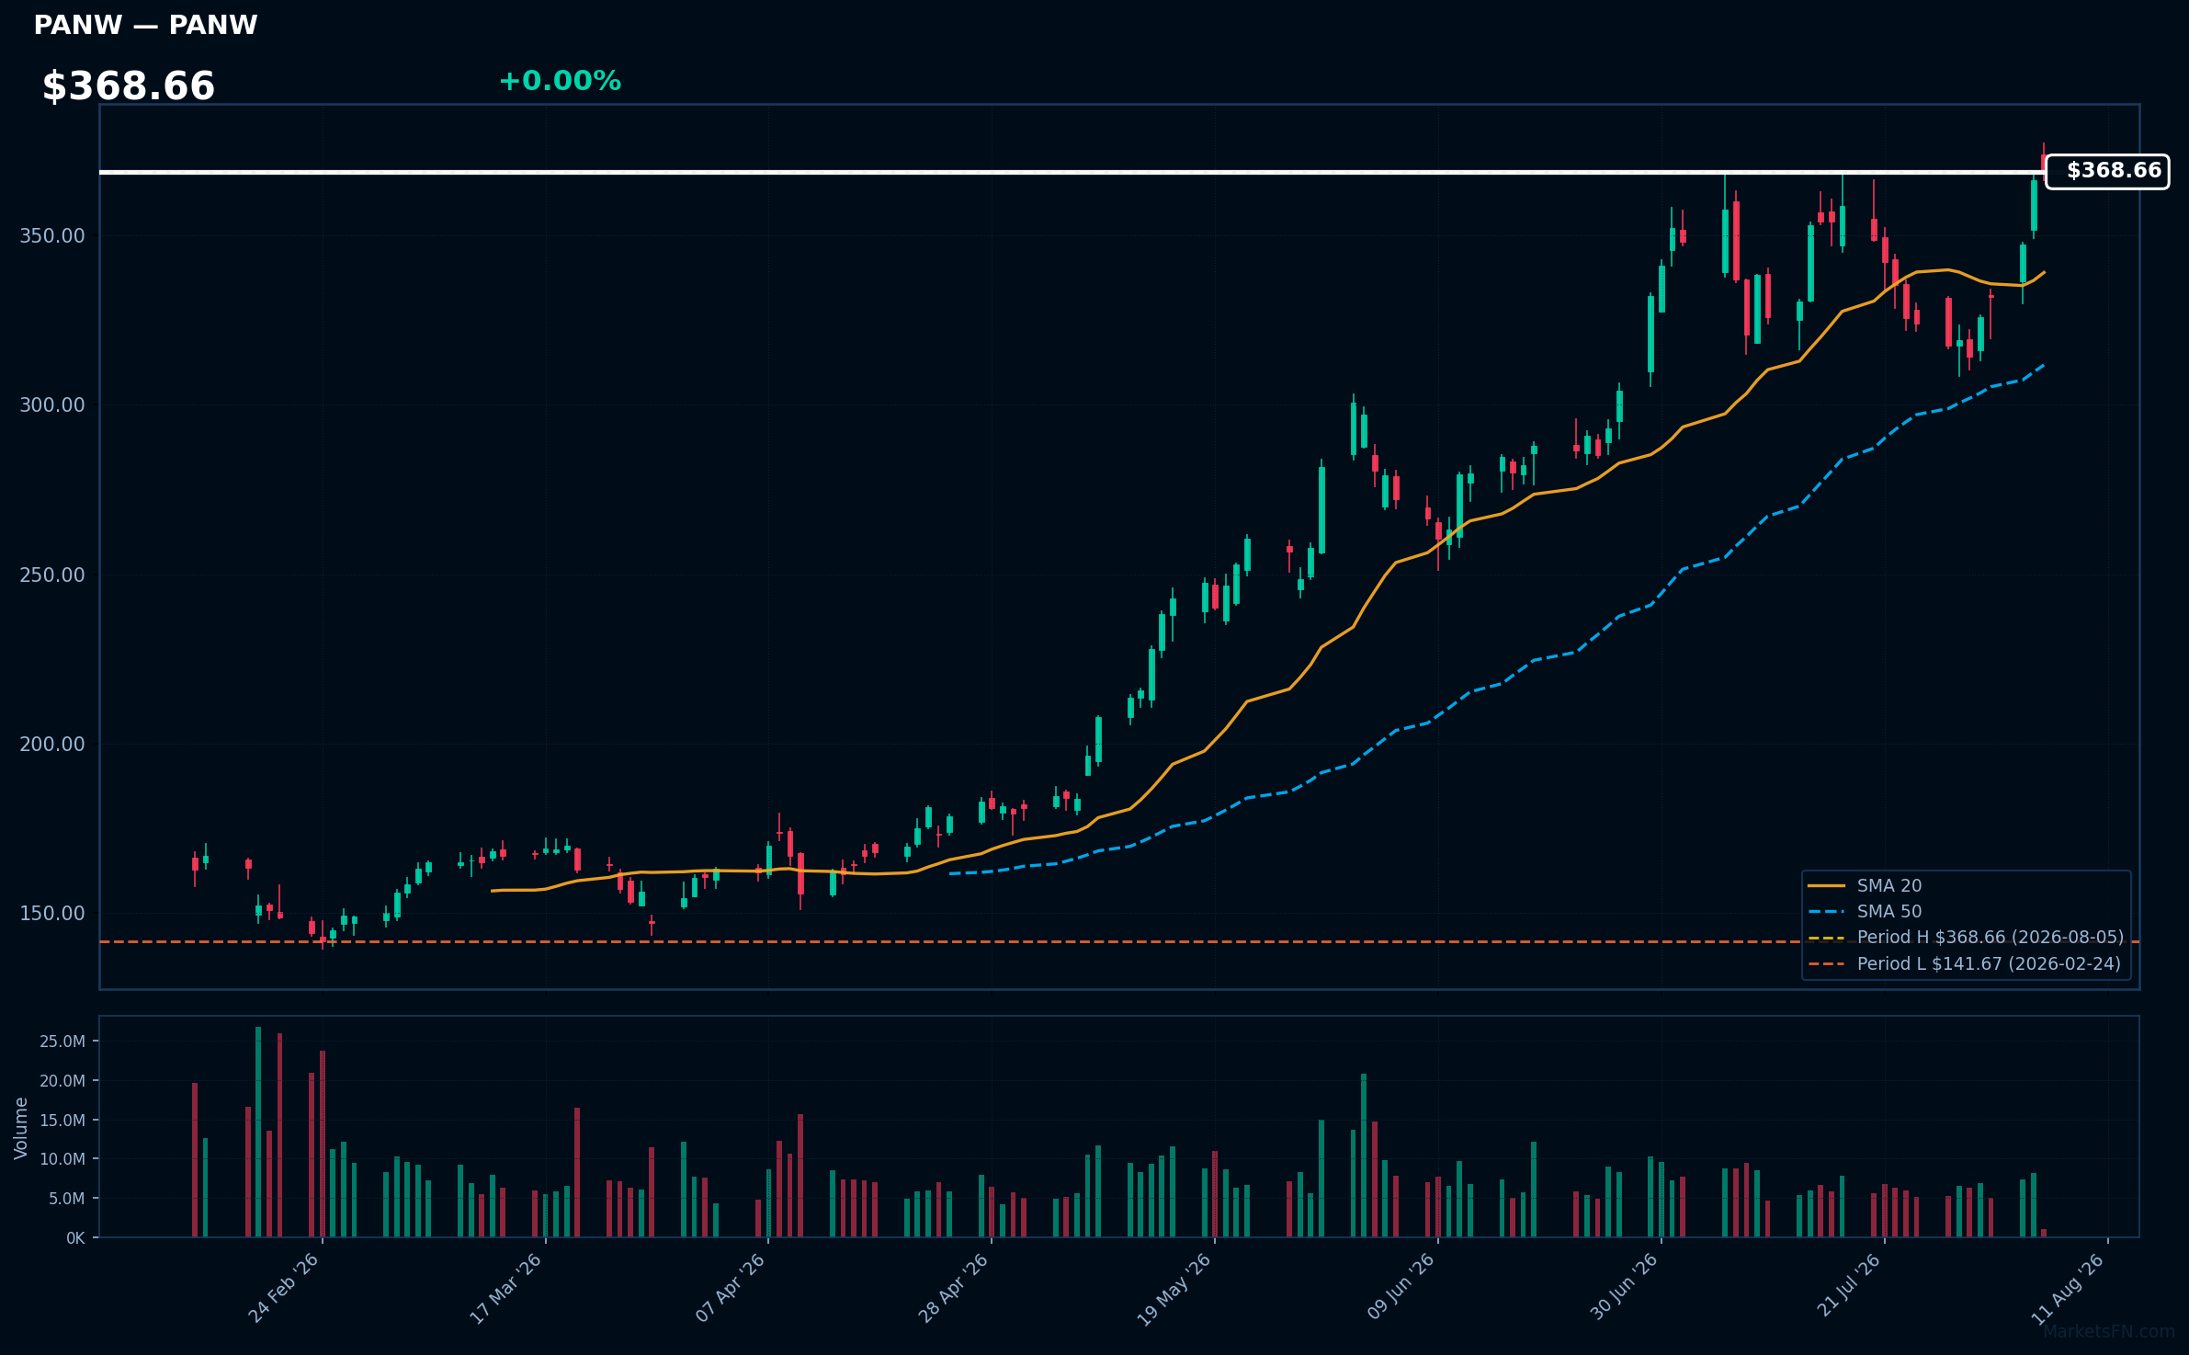Image resolution: width=2189 pixels, height=1355 pixels.
Task: Click the 250.00 price axis label
Action: coord(52,575)
